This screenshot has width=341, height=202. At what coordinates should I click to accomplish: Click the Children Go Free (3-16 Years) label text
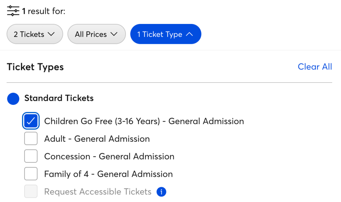coord(144,121)
